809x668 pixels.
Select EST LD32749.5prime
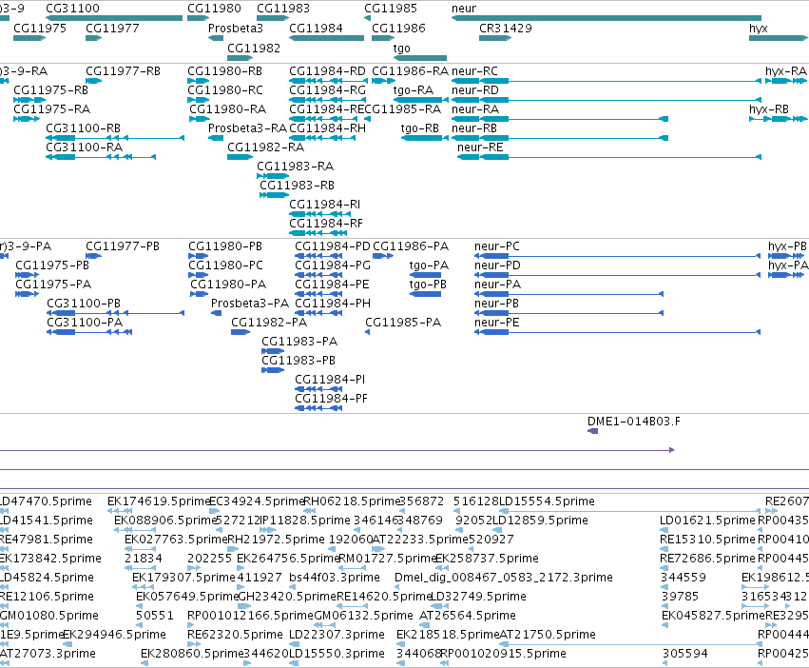tap(478, 597)
